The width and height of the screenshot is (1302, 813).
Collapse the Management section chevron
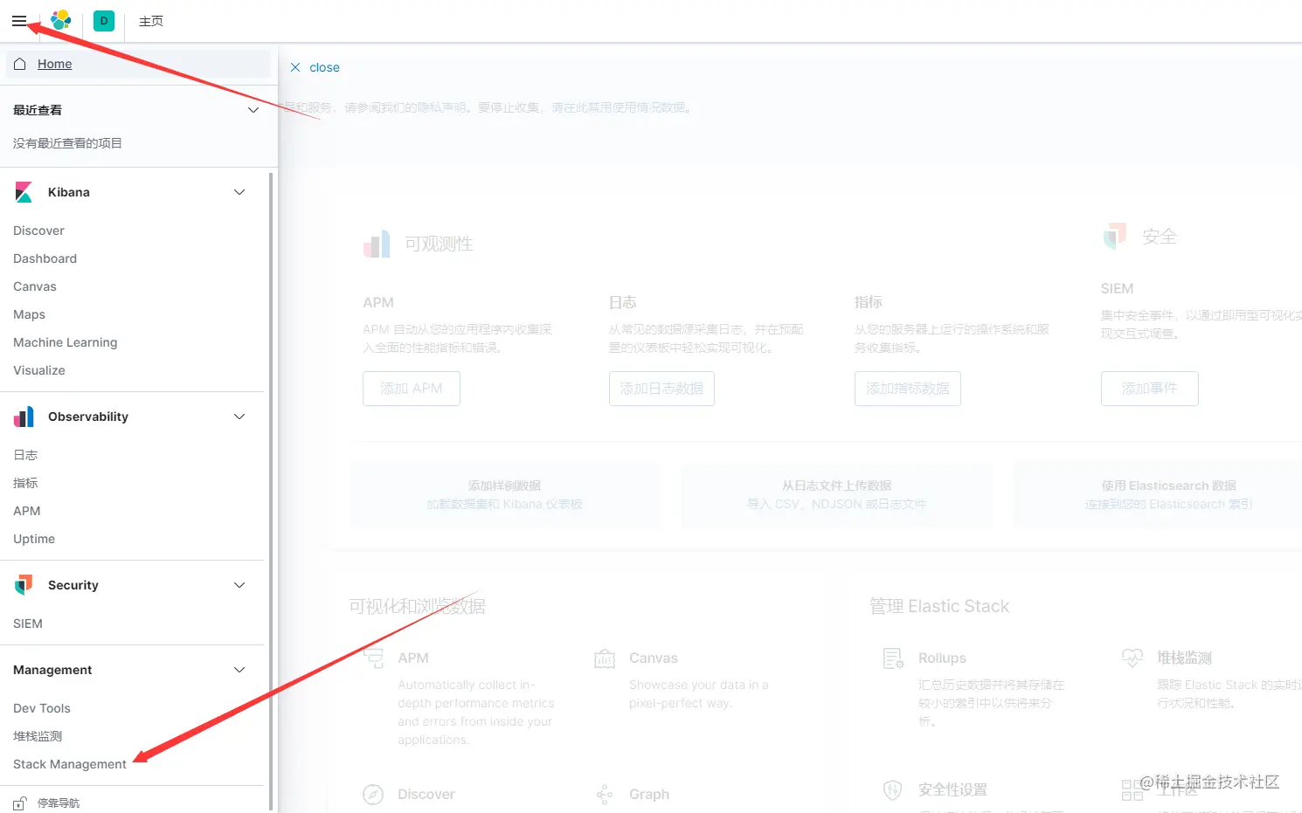(x=239, y=670)
